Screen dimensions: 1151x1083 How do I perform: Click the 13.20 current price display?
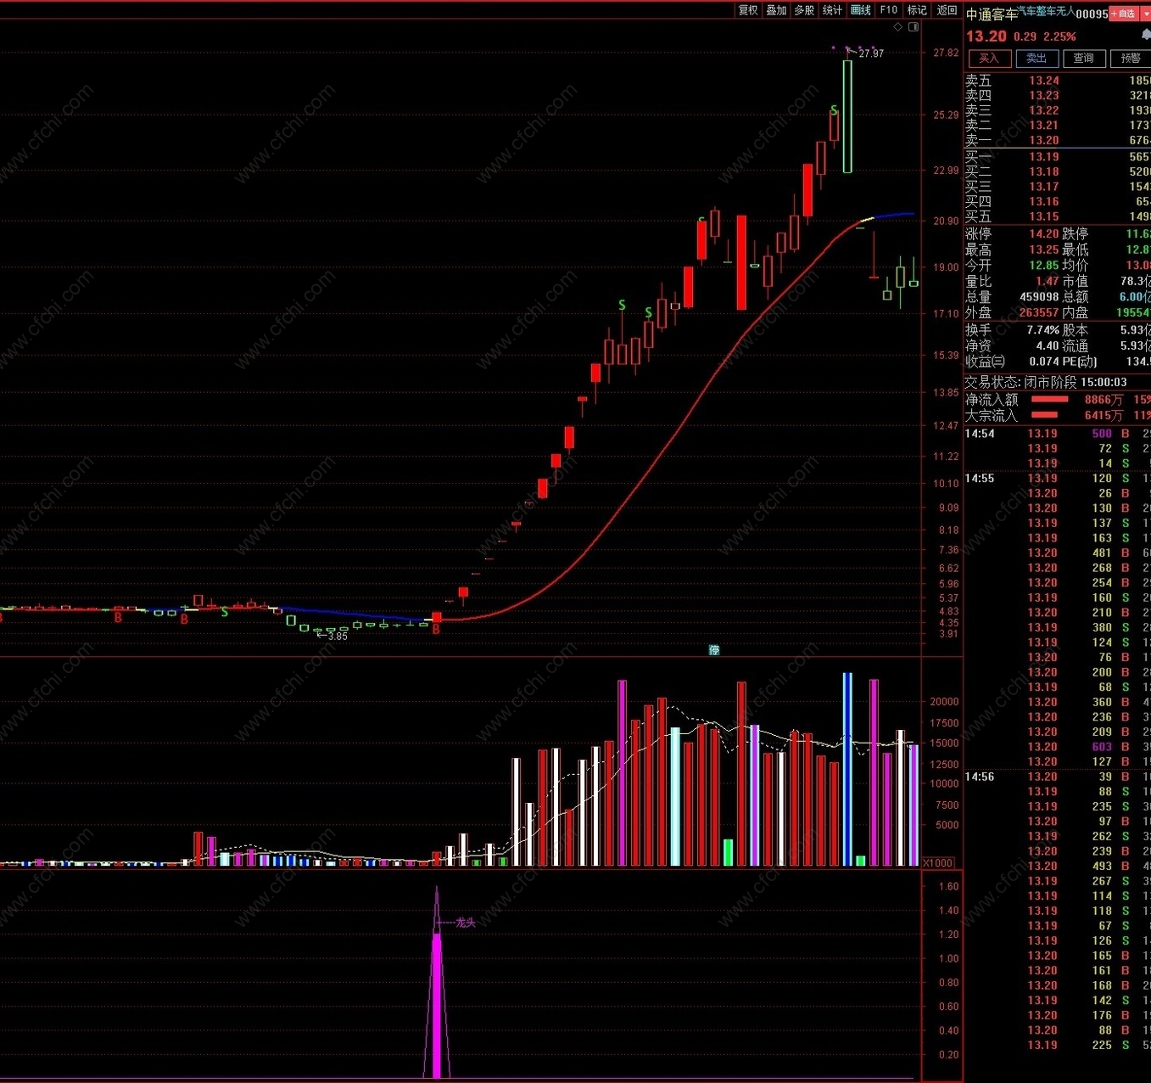pos(986,36)
